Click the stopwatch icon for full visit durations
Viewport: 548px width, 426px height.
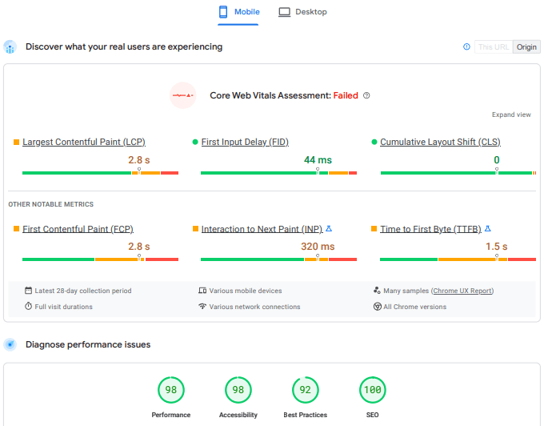pyautogui.click(x=28, y=306)
